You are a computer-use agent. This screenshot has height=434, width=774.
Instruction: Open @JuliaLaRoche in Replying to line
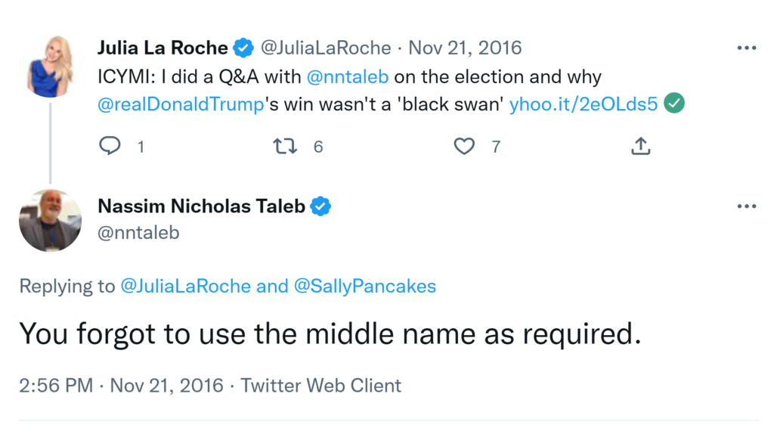coord(185,287)
